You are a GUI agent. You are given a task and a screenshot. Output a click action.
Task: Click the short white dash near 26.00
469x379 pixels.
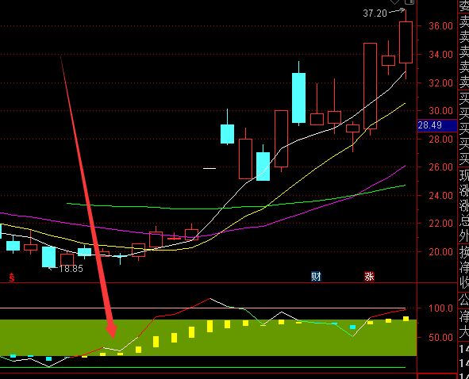pos(210,168)
